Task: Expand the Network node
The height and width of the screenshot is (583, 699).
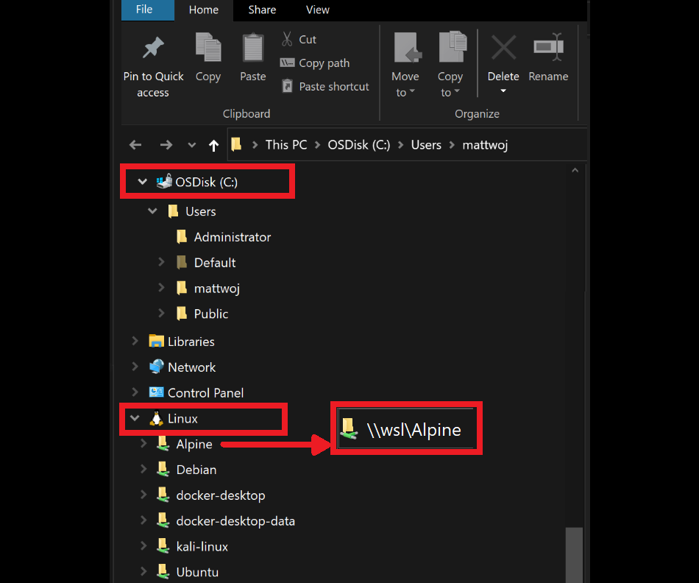Action: point(135,366)
